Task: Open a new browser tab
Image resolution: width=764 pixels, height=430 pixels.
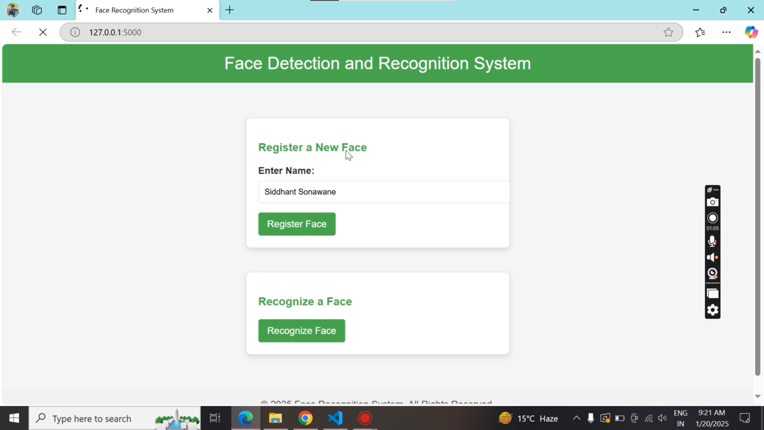Action: tap(229, 10)
